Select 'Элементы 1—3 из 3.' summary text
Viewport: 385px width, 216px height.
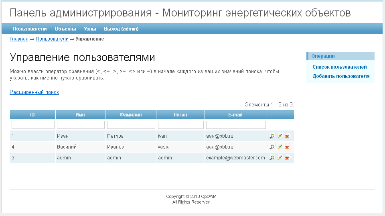point(269,105)
